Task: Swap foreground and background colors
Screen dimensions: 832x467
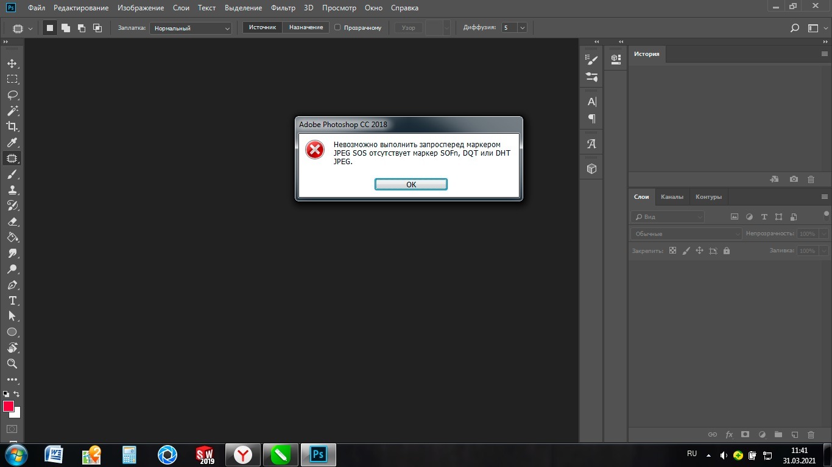Action: (x=16, y=394)
